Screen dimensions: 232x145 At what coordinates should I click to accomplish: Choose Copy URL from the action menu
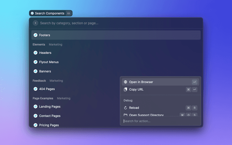(136, 90)
